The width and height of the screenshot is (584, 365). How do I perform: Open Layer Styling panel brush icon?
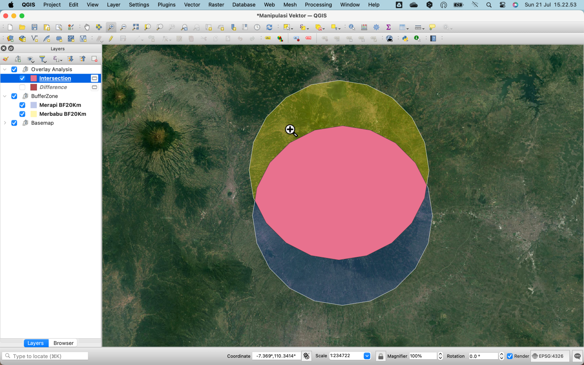[x=6, y=59]
